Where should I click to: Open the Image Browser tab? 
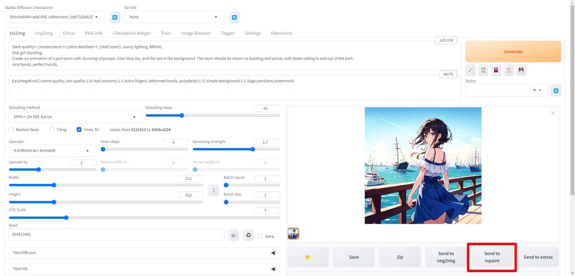click(x=196, y=33)
